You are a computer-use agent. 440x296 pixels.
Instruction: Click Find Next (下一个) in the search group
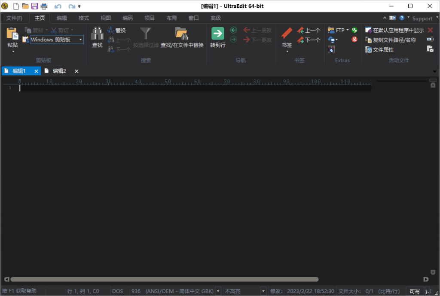[119, 50]
